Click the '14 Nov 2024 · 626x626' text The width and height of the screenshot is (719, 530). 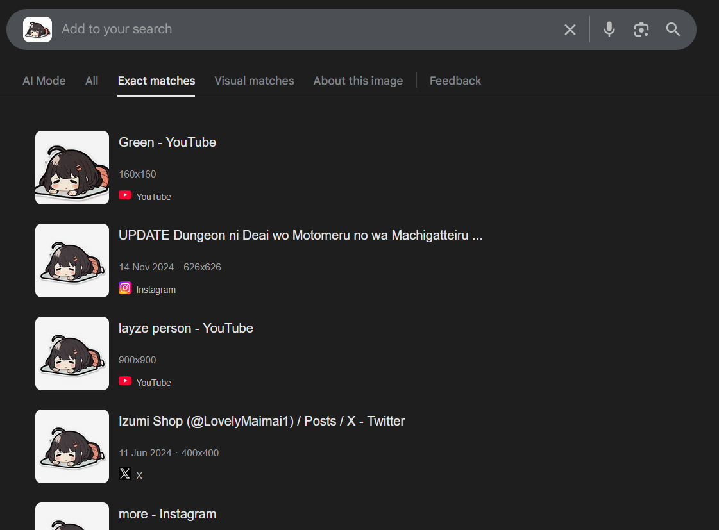[170, 267]
